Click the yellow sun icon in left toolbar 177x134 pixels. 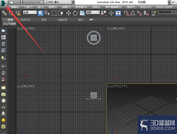point(3,120)
